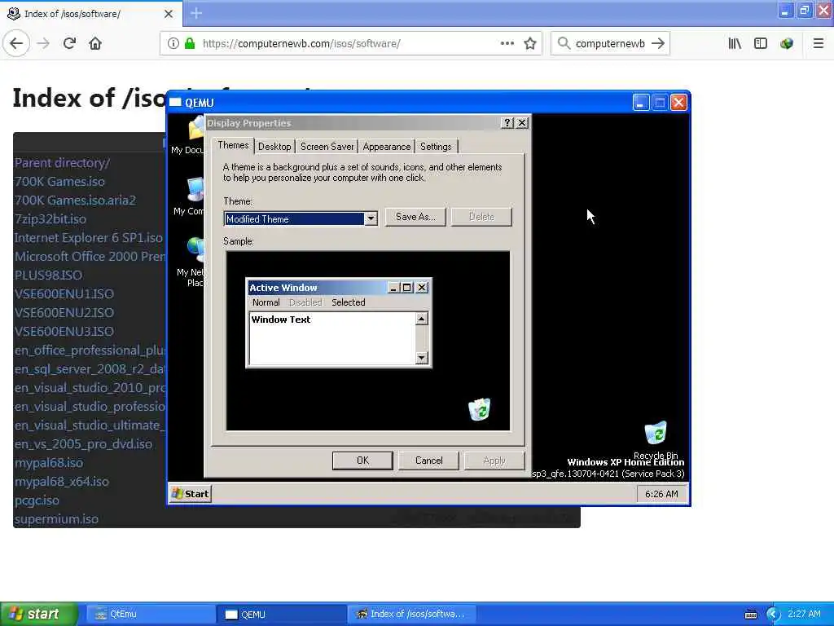
Task: Click the guest clock showing 6:26 AM
Action: click(x=661, y=494)
